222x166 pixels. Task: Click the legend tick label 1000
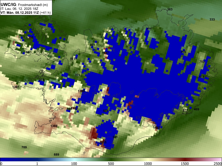coord(148,164)
